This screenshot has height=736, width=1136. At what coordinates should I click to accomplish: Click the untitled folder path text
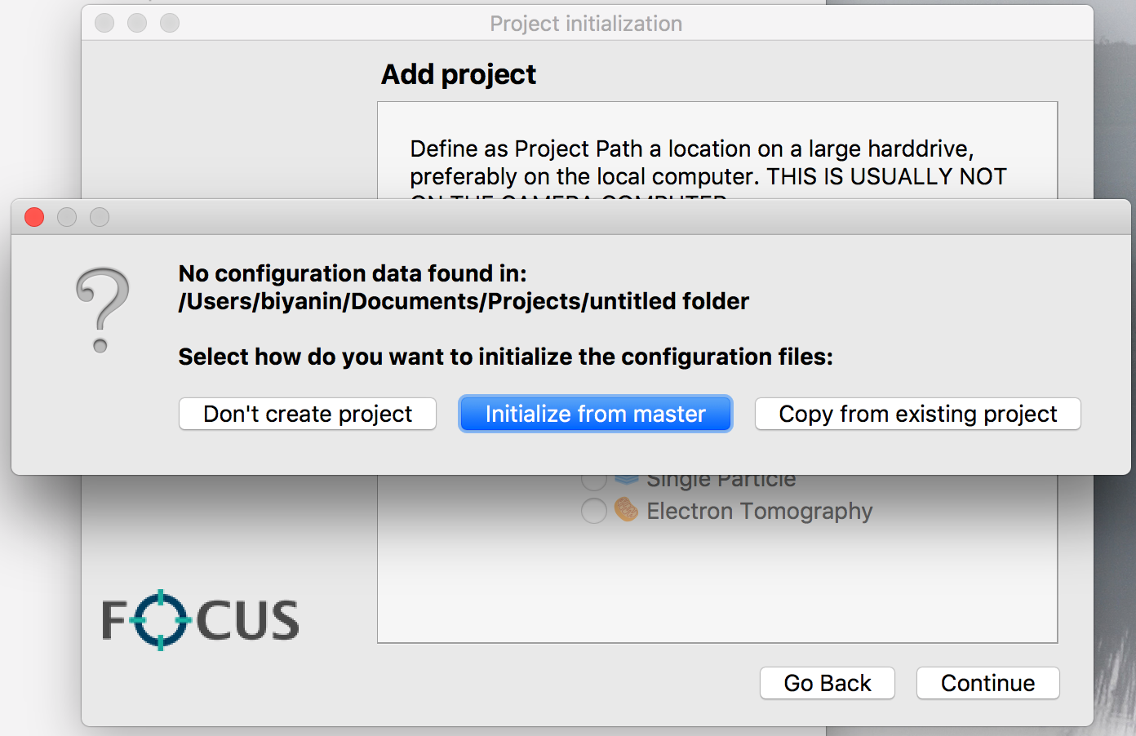[463, 301]
